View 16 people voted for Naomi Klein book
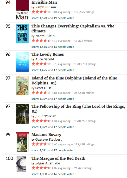Screen dimensions: 127x178 pos(64,47)
